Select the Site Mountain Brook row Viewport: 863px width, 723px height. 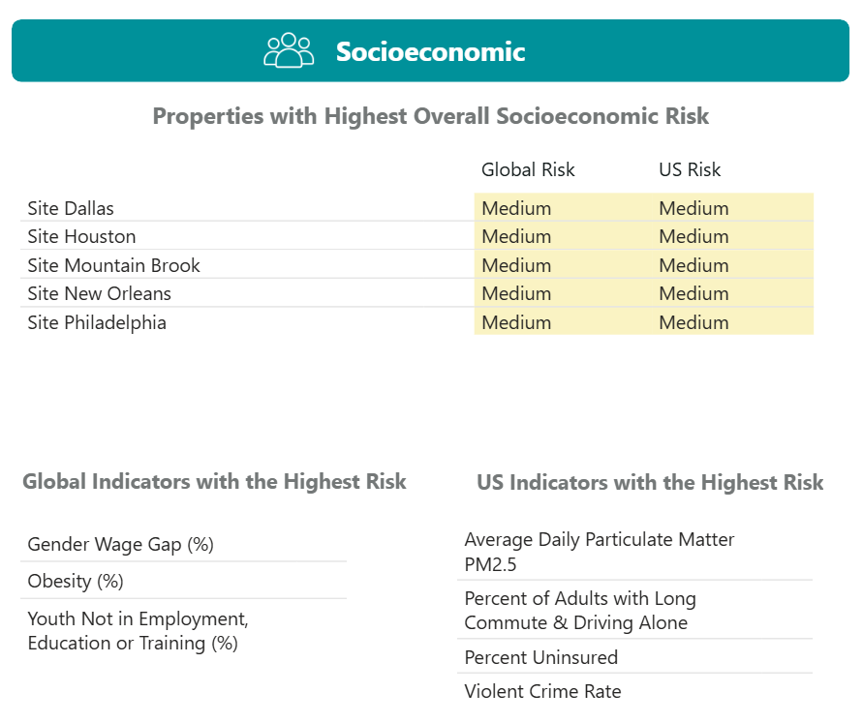(113, 265)
